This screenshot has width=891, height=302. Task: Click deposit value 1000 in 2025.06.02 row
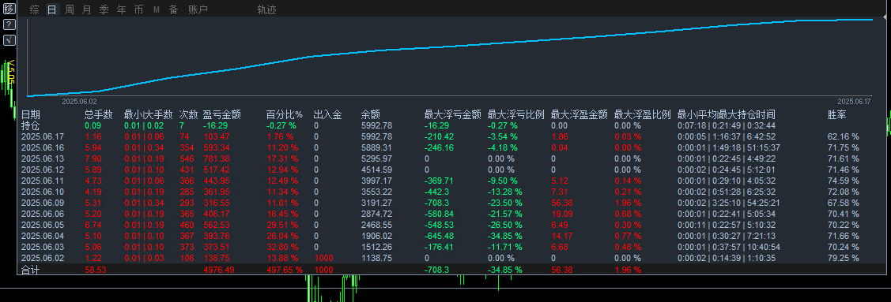tap(323, 258)
